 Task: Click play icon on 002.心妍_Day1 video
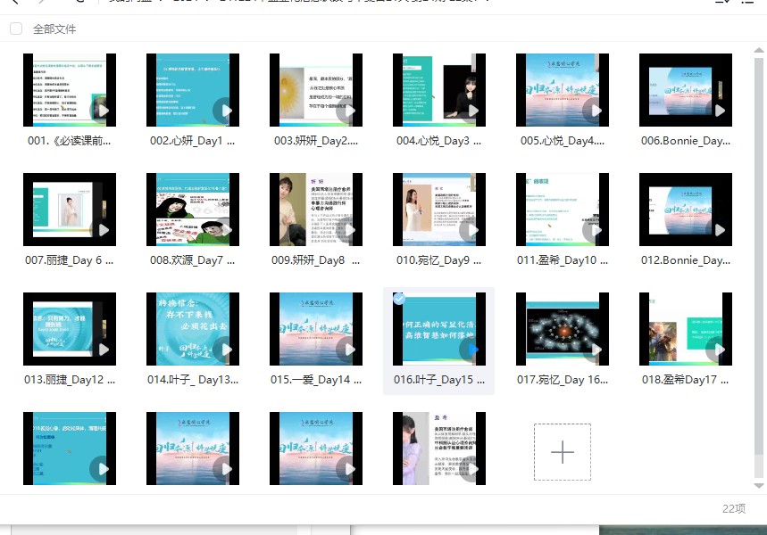pyautogui.click(x=227, y=111)
